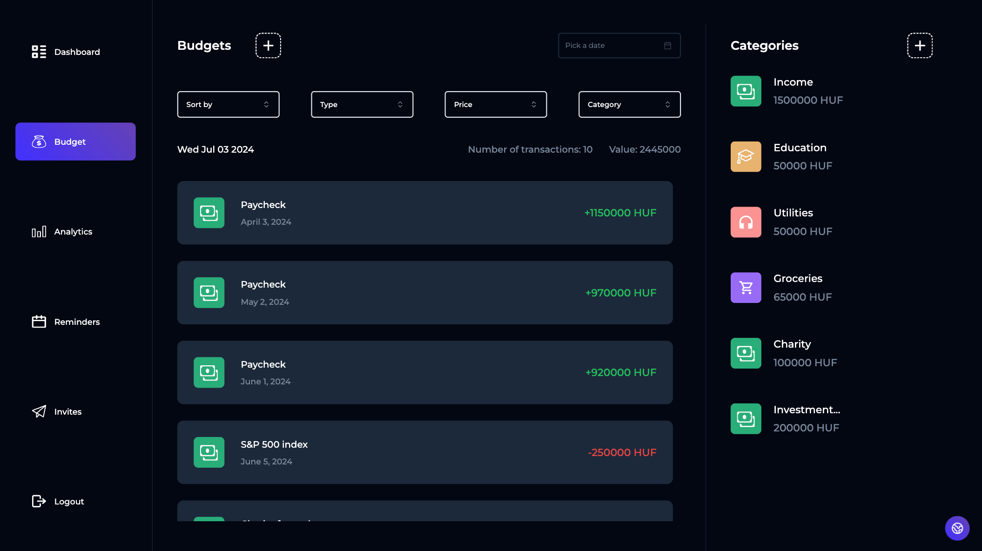
Task: Select the Dashboard menu item
Action: click(77, 52)
